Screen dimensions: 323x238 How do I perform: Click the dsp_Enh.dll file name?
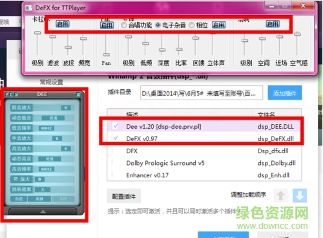point(273,175)
